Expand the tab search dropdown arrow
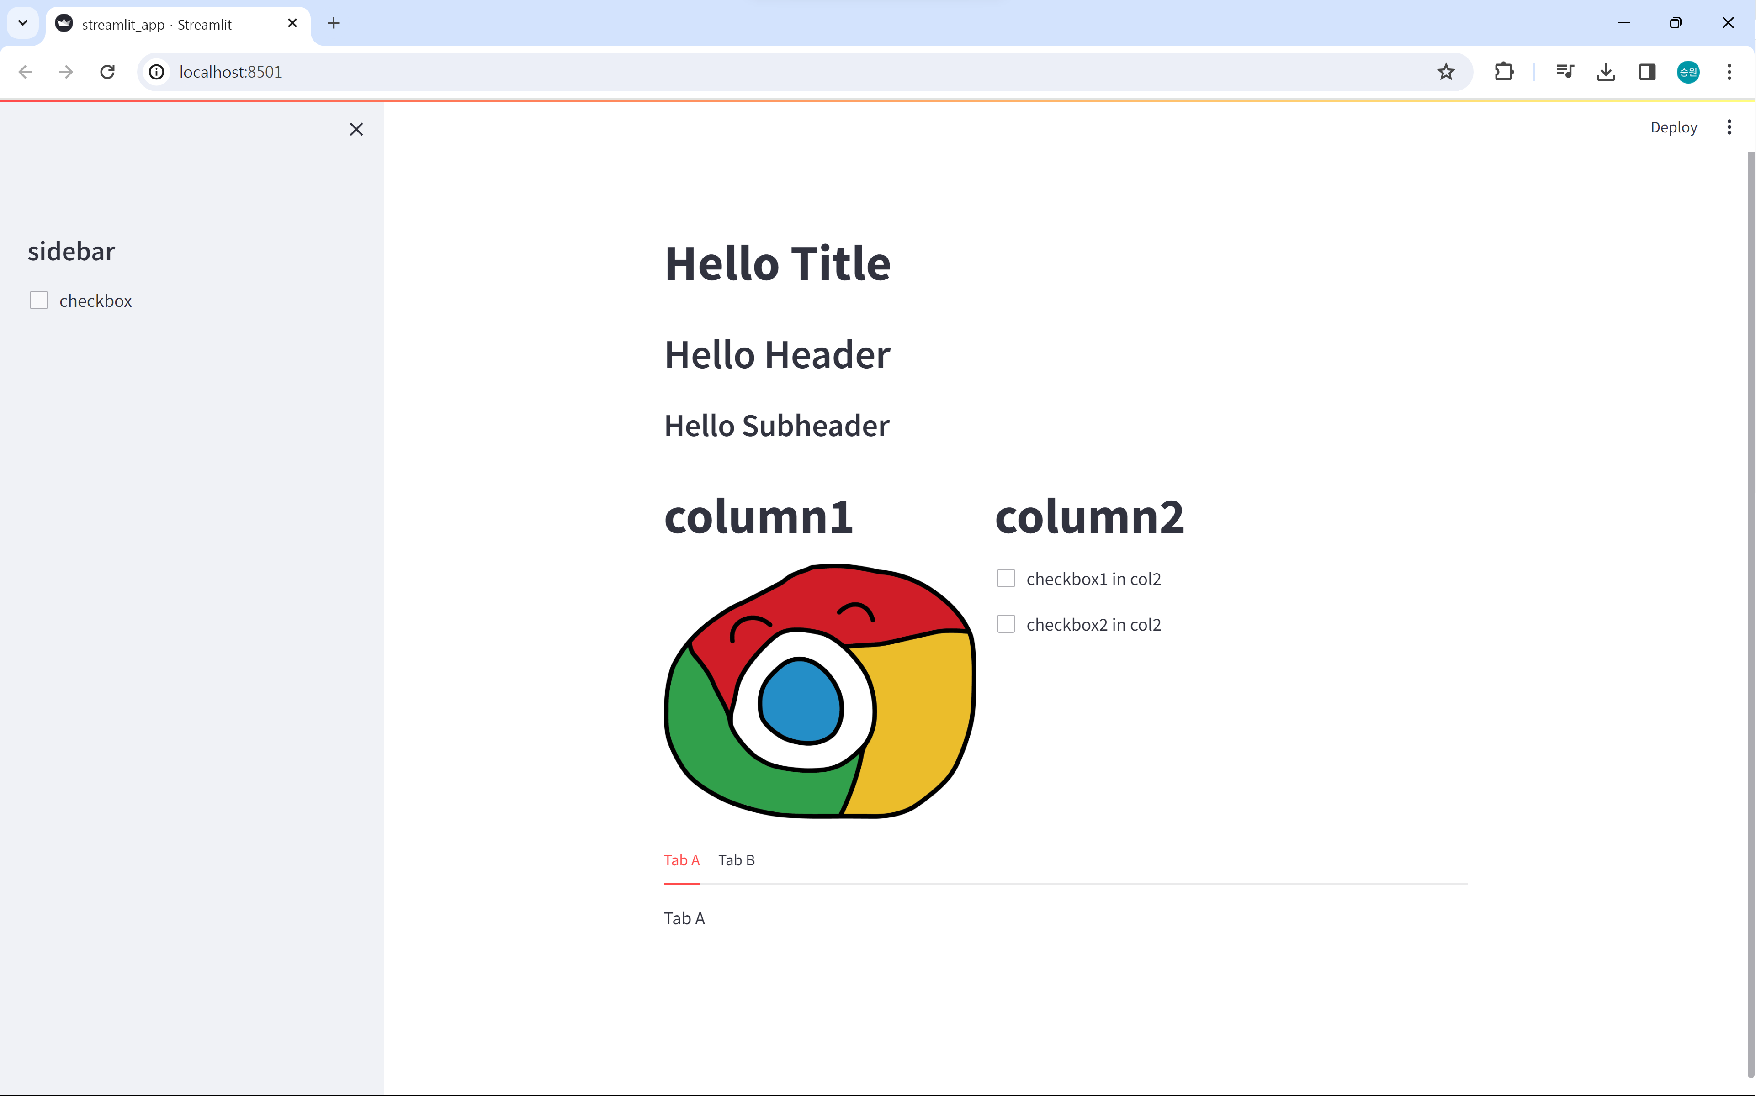This screenshot has height=1096, width=1756. [23, 23]
